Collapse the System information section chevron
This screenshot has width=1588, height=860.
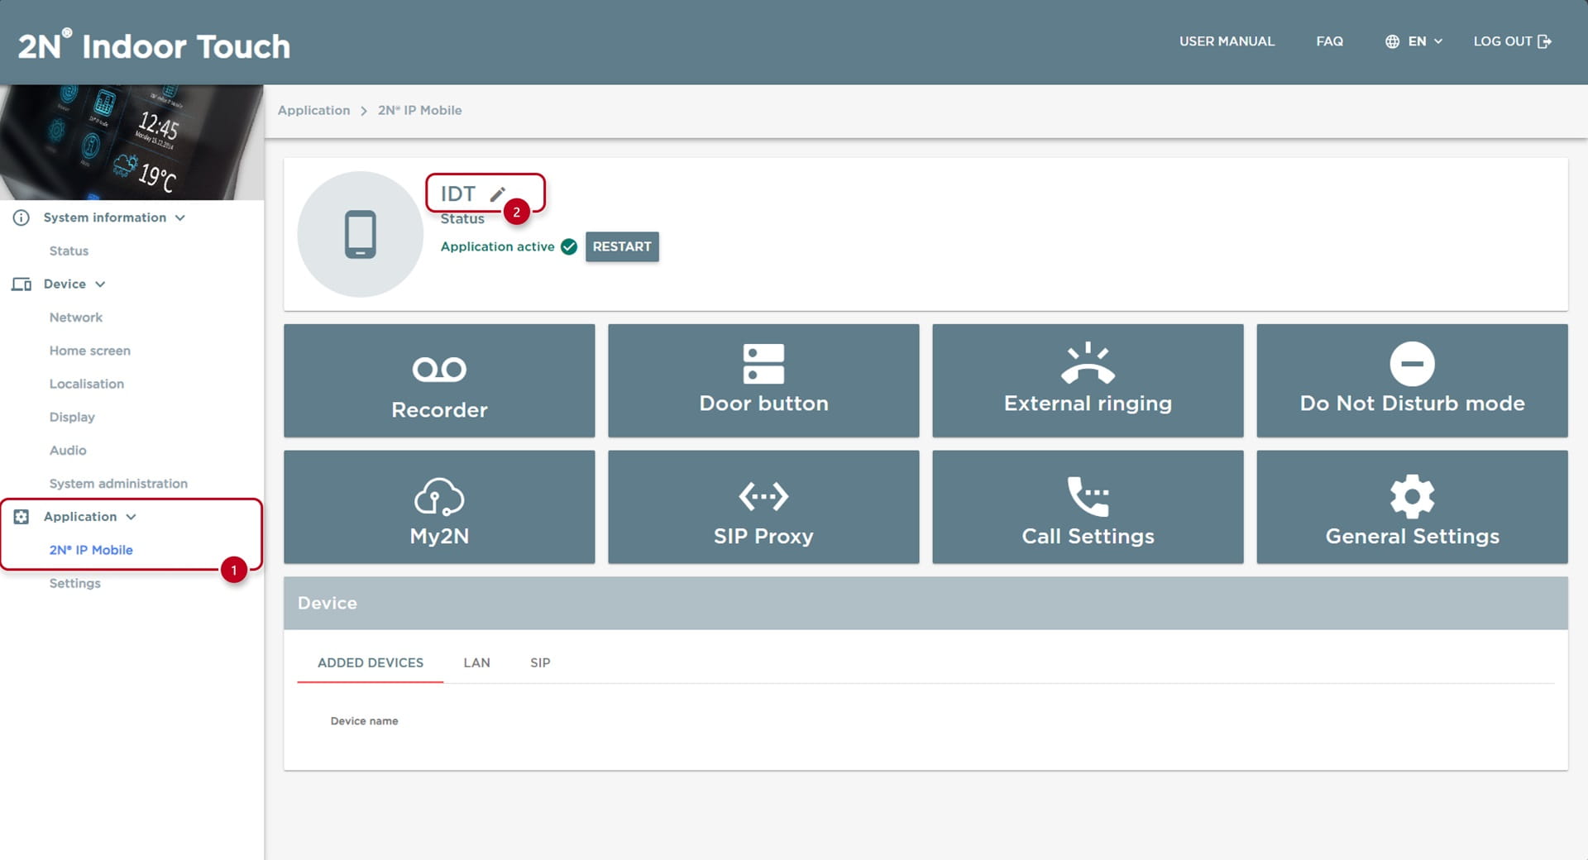(x=180, y=217)
